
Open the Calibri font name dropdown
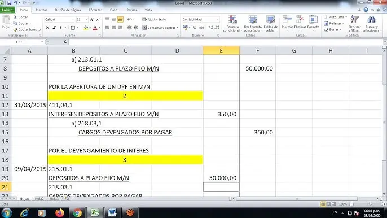74,19
